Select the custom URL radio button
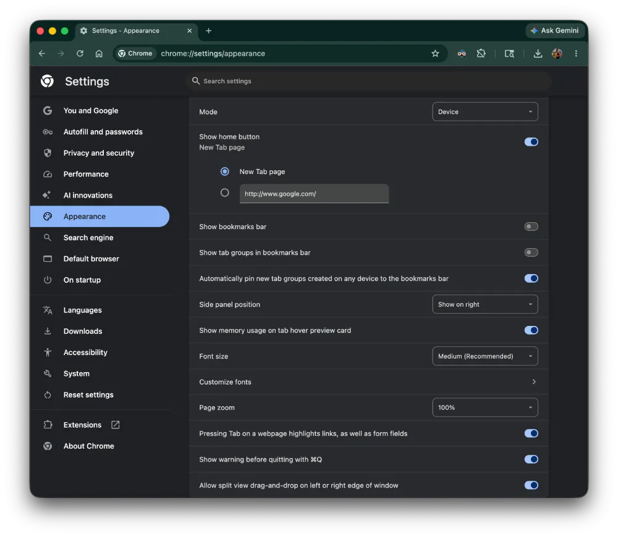This screenshot has width=618, height=537. 225,193
